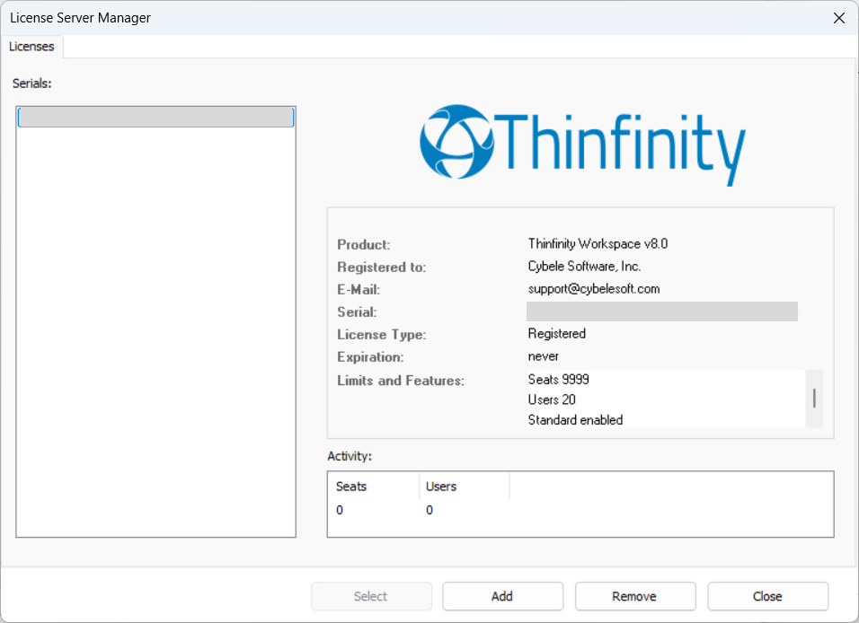
Task: Click the Seats column header in Activity
Action: [374, 487]
